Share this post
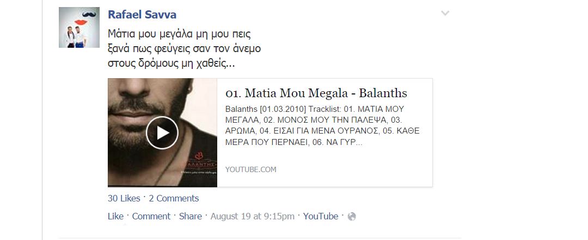 [x=190, y=216]
